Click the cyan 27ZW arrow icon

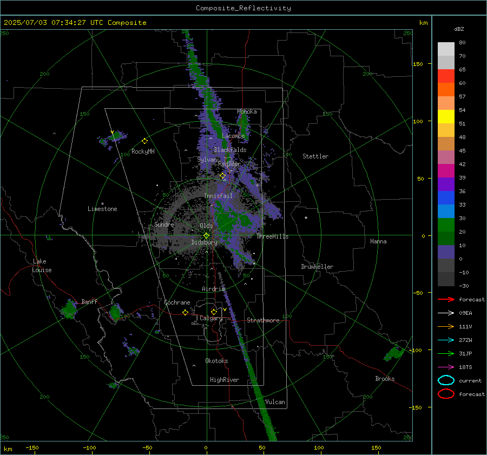446,340
